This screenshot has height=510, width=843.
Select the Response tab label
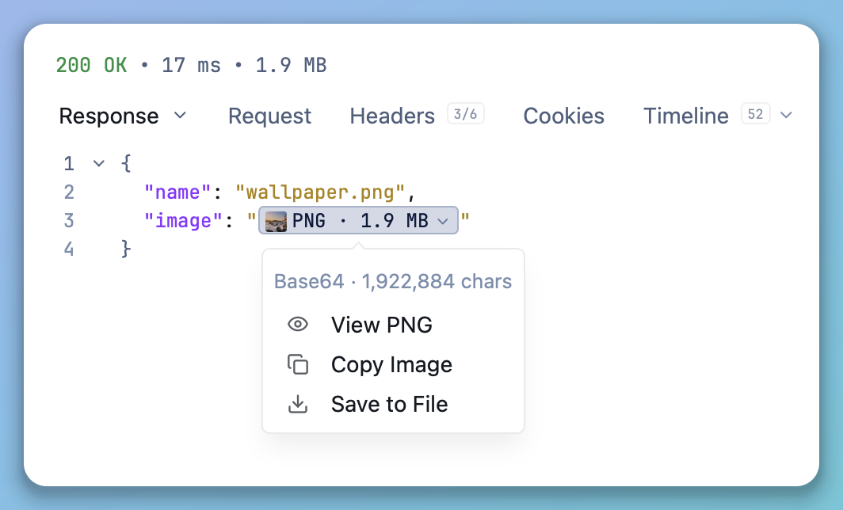[109, 116]
